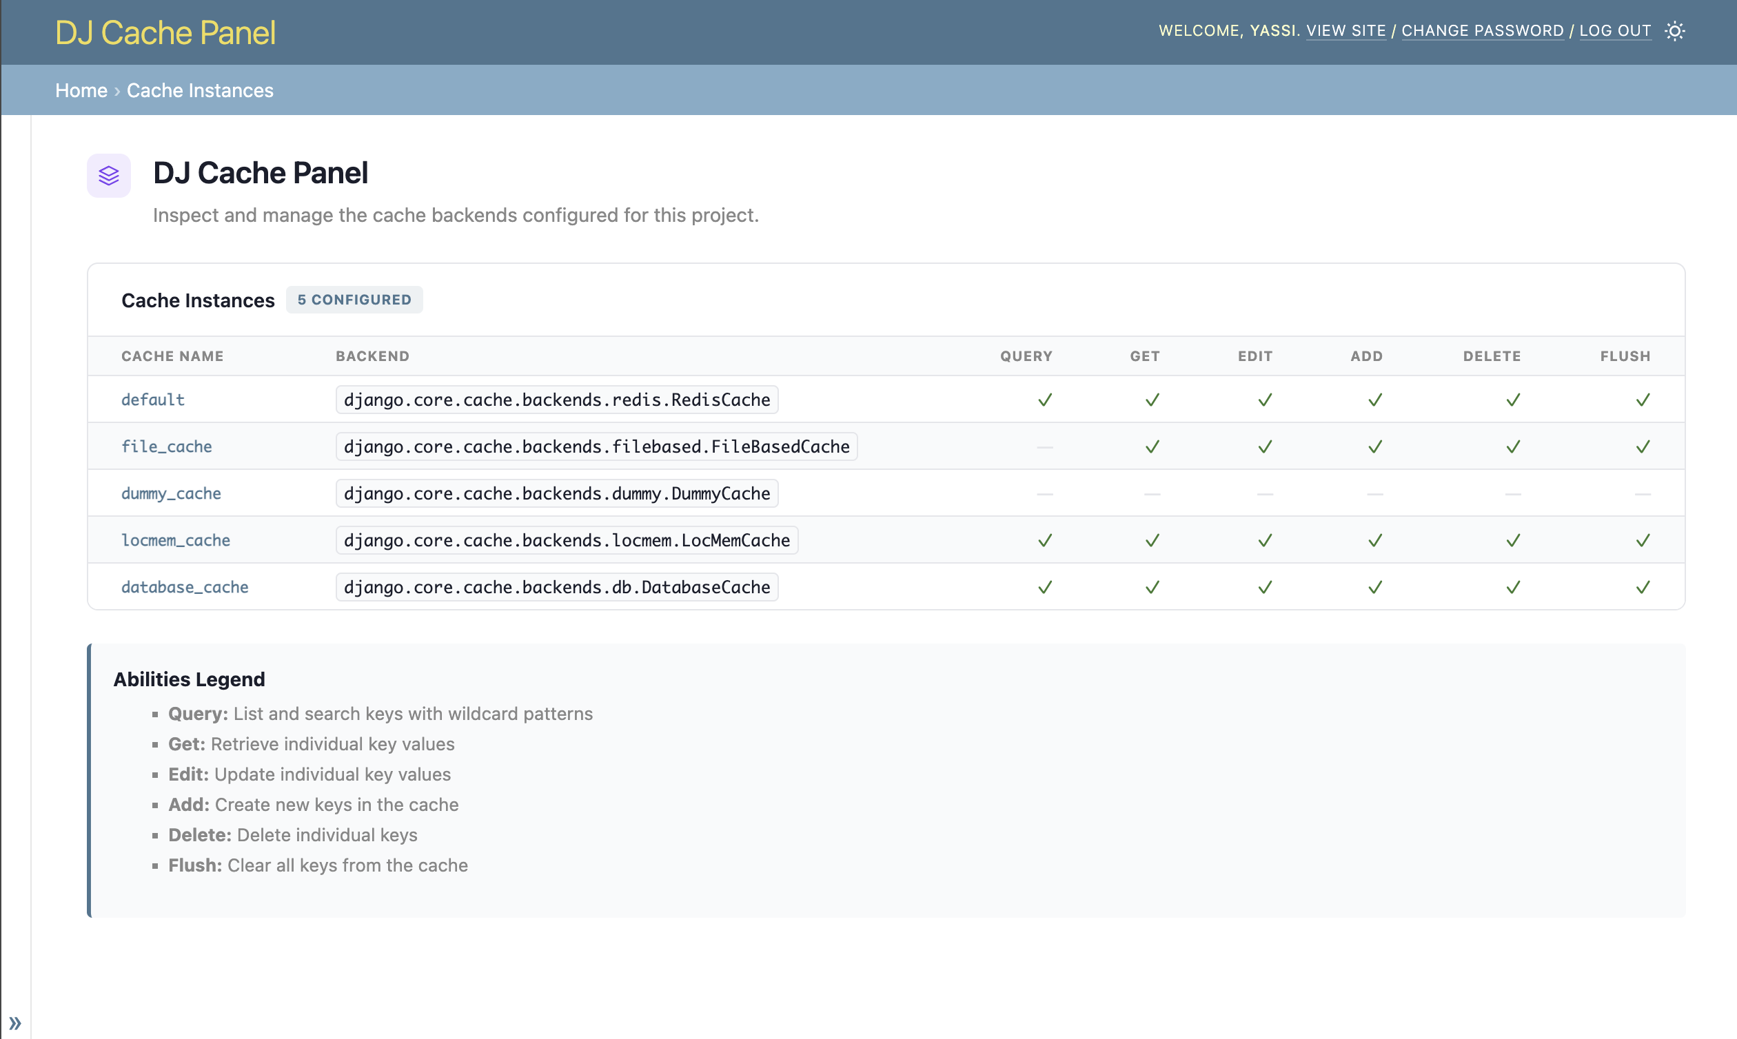Click the Flush legend entry
The height and width of the screenshot is (1039, 1737).
[x=318, y=865]
